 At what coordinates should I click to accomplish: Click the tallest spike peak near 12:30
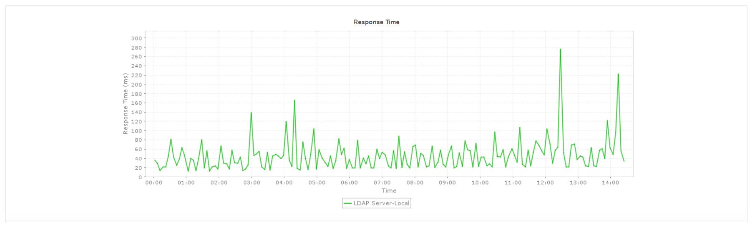tap(560, 50)
